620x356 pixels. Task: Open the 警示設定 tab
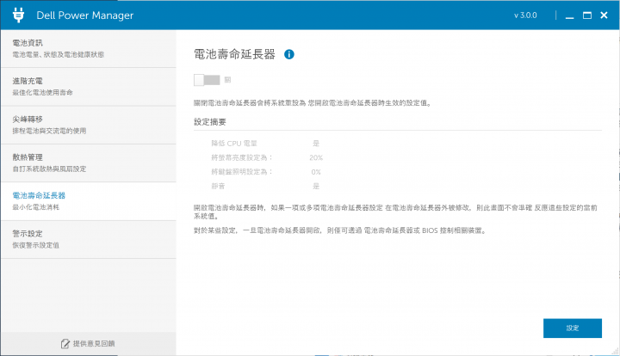[x=89, y=240]
